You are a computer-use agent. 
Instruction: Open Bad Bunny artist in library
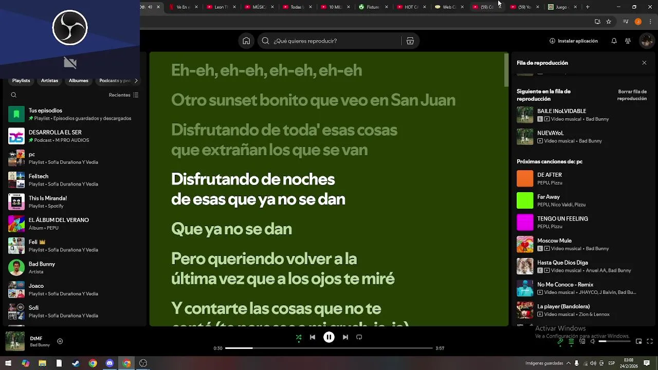(x=74, y=268)
